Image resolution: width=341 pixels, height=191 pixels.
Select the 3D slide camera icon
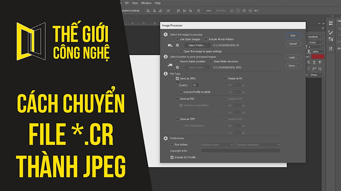[x=251, y=10]
